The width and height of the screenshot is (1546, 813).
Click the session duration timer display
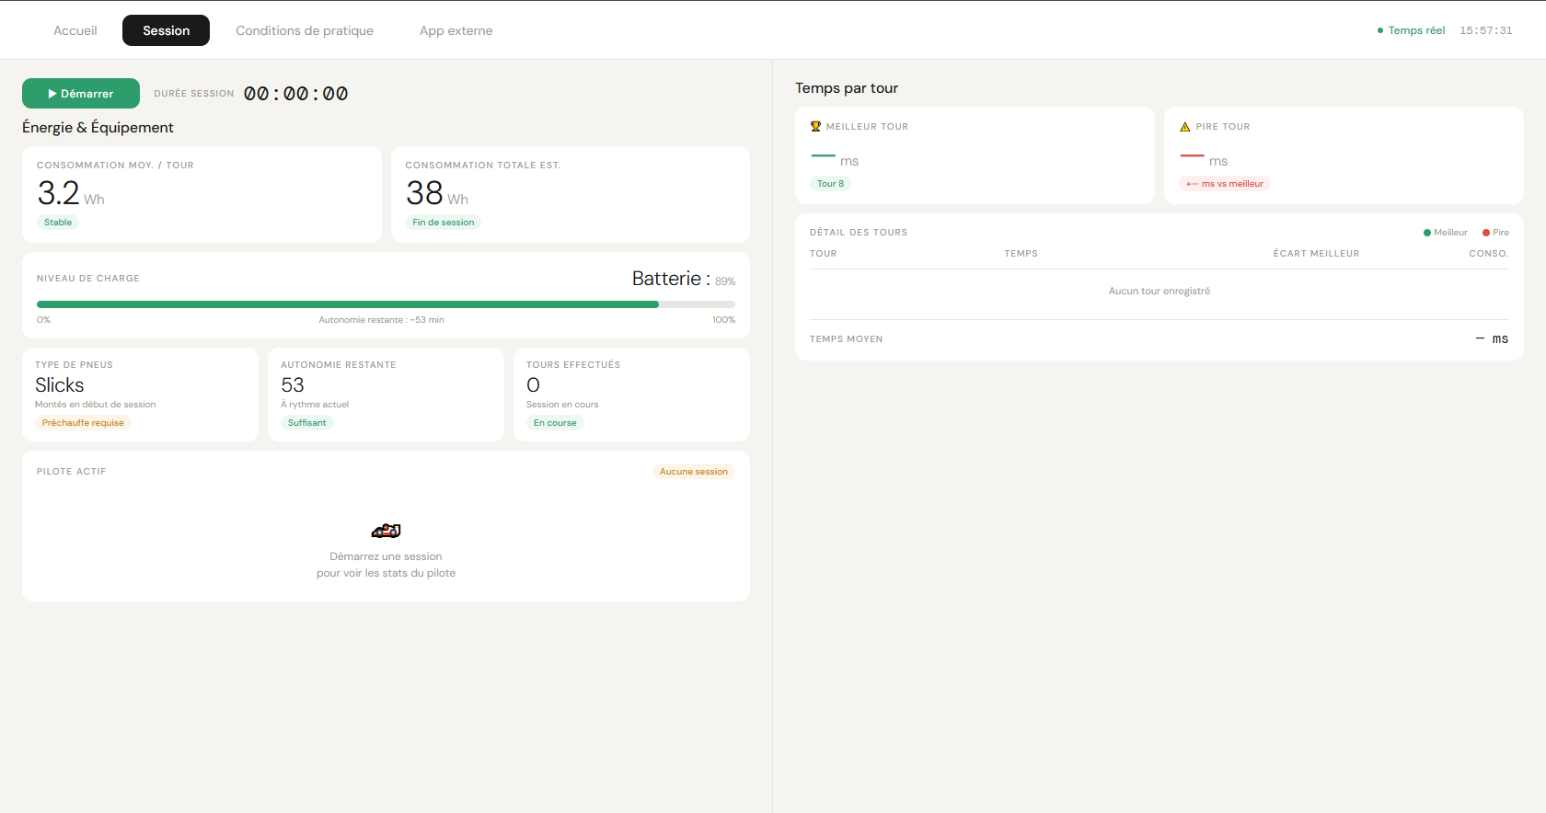click(296, 94)
